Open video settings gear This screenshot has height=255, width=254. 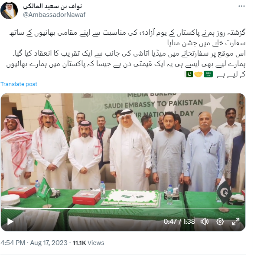[220, 222]
